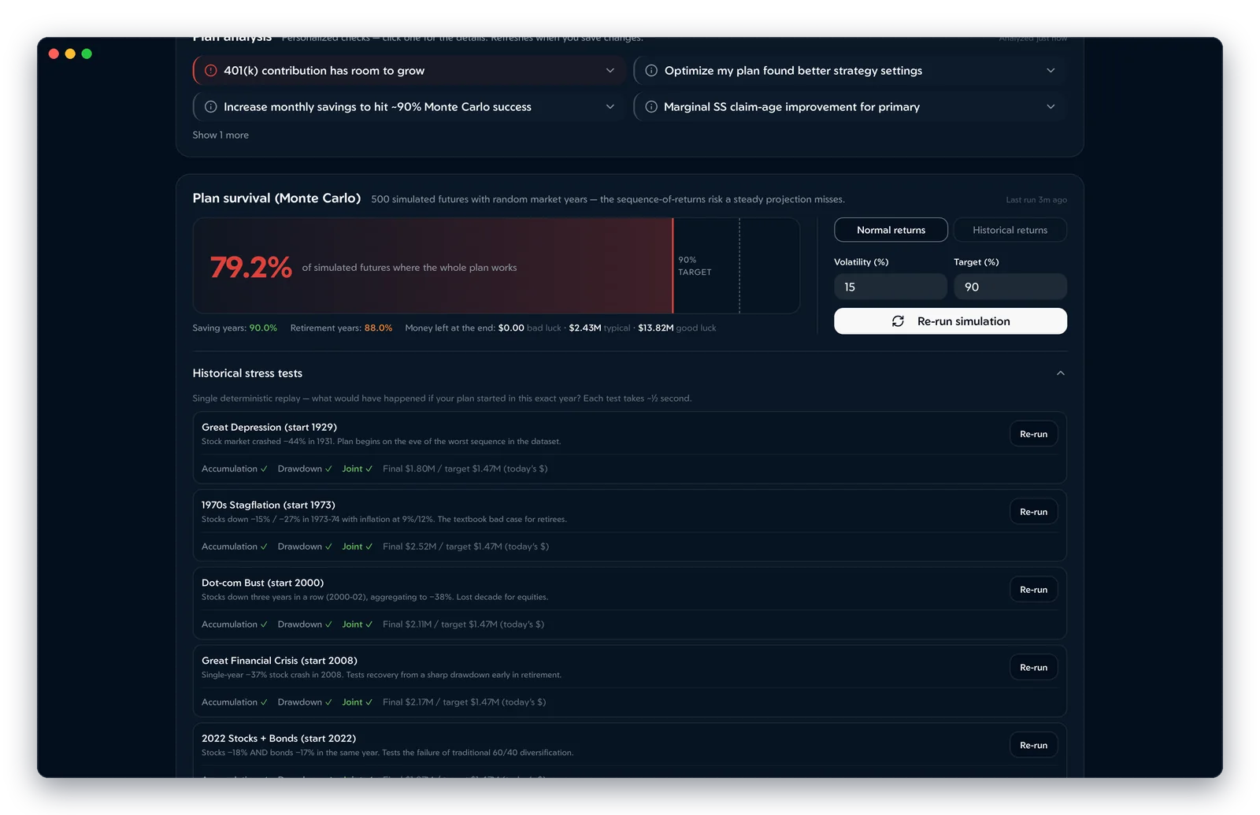This screenshot has width=1260, height=815.
Task: Click the Great Depression (start 1929) title
Action: (x=269, y=428)
